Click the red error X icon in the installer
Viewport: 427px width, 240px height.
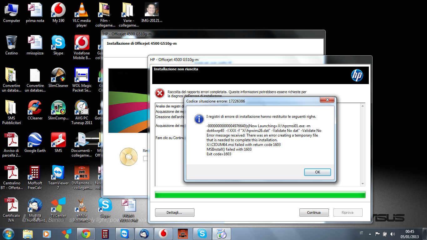click(x=160, y=93)
